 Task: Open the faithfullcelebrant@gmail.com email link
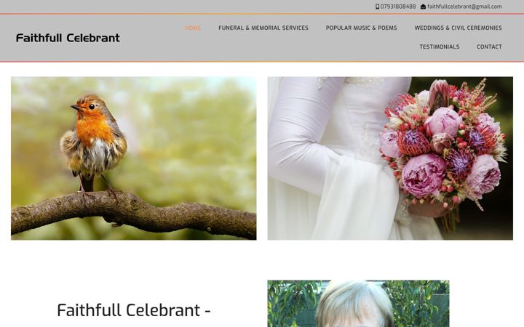point(464,7)
